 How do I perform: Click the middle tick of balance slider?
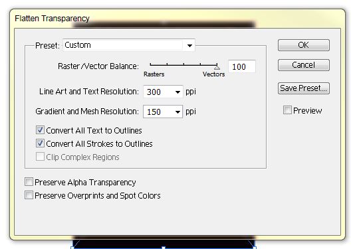183,64
